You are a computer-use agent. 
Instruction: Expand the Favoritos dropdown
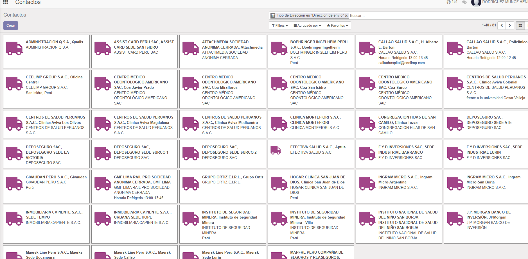337,26
